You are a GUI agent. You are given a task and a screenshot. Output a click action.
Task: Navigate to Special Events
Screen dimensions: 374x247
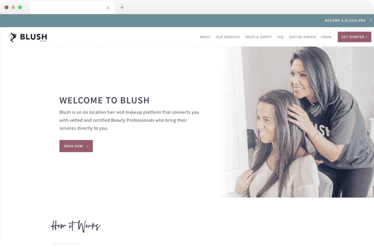(302, 37)
